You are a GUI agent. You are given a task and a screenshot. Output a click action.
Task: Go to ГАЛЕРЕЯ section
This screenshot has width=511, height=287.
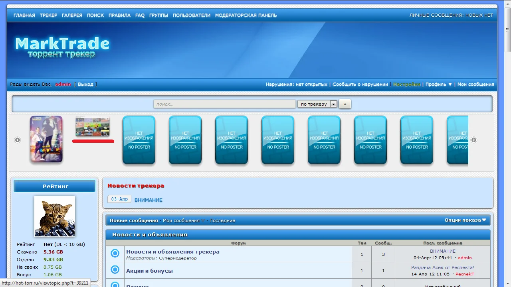[x=72, y=15]
